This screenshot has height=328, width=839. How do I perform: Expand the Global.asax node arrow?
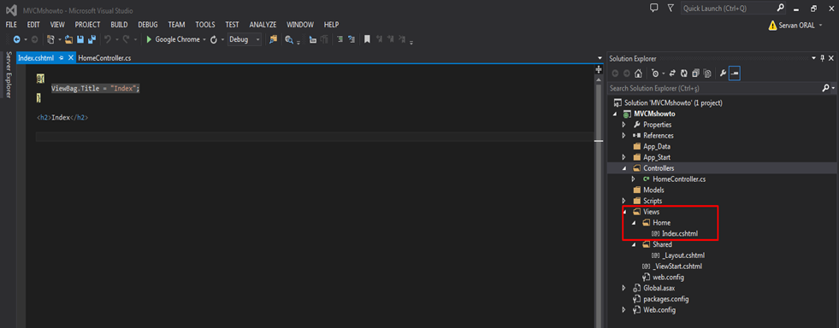623,288
